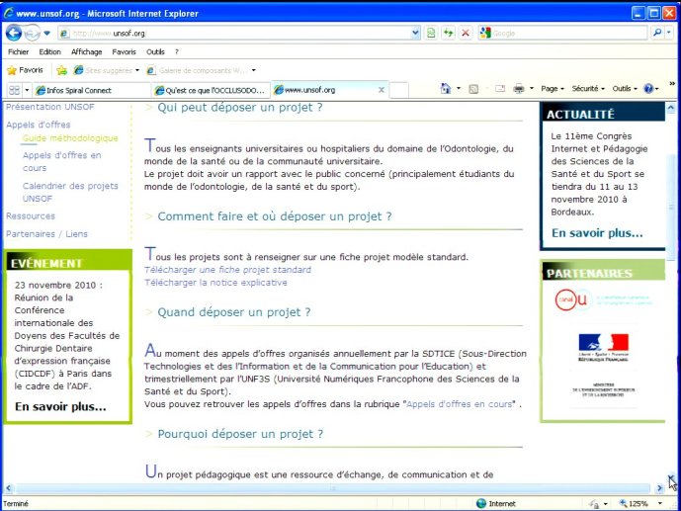The width and height of the screenshot is (681, 511).
Task: Open Outils command bar menu
Action: (625, 89)
